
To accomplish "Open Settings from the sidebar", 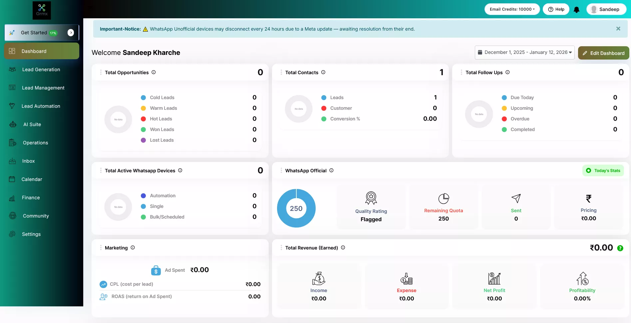I will (x=31, y=234).
